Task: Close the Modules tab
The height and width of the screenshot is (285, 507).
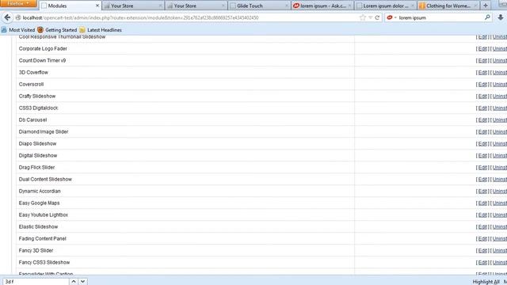Action: [x=97, y=6]
